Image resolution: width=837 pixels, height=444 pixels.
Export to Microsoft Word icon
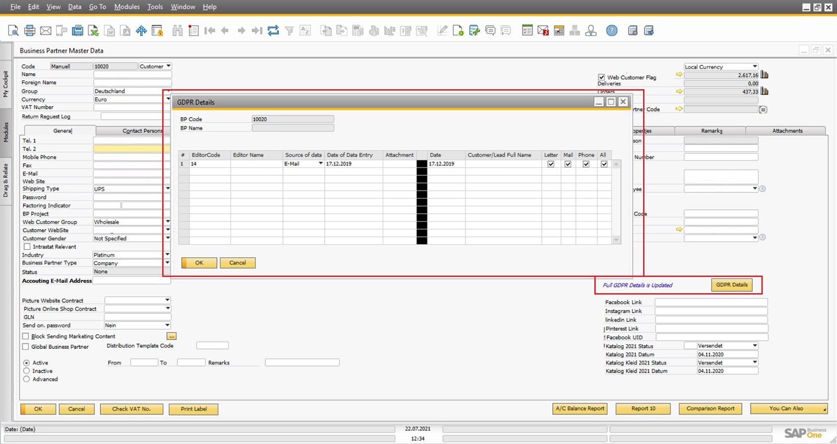pos(110,31)
